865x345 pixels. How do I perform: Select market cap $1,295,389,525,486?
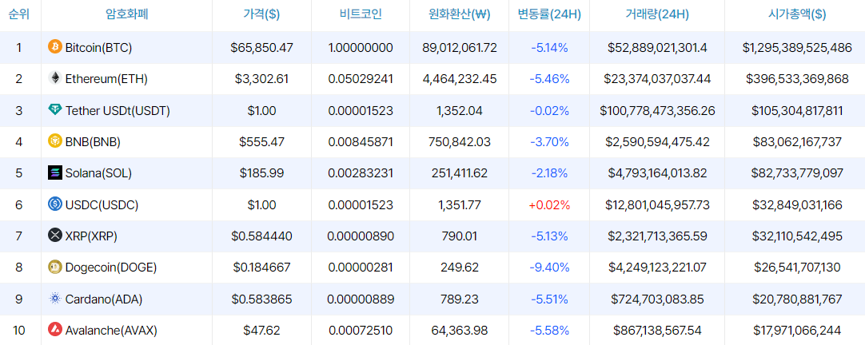797,47
